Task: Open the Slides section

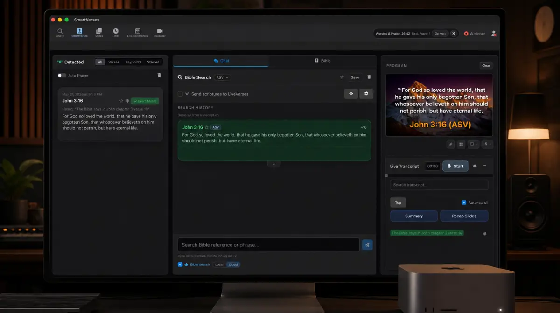Action: point(99,33)
